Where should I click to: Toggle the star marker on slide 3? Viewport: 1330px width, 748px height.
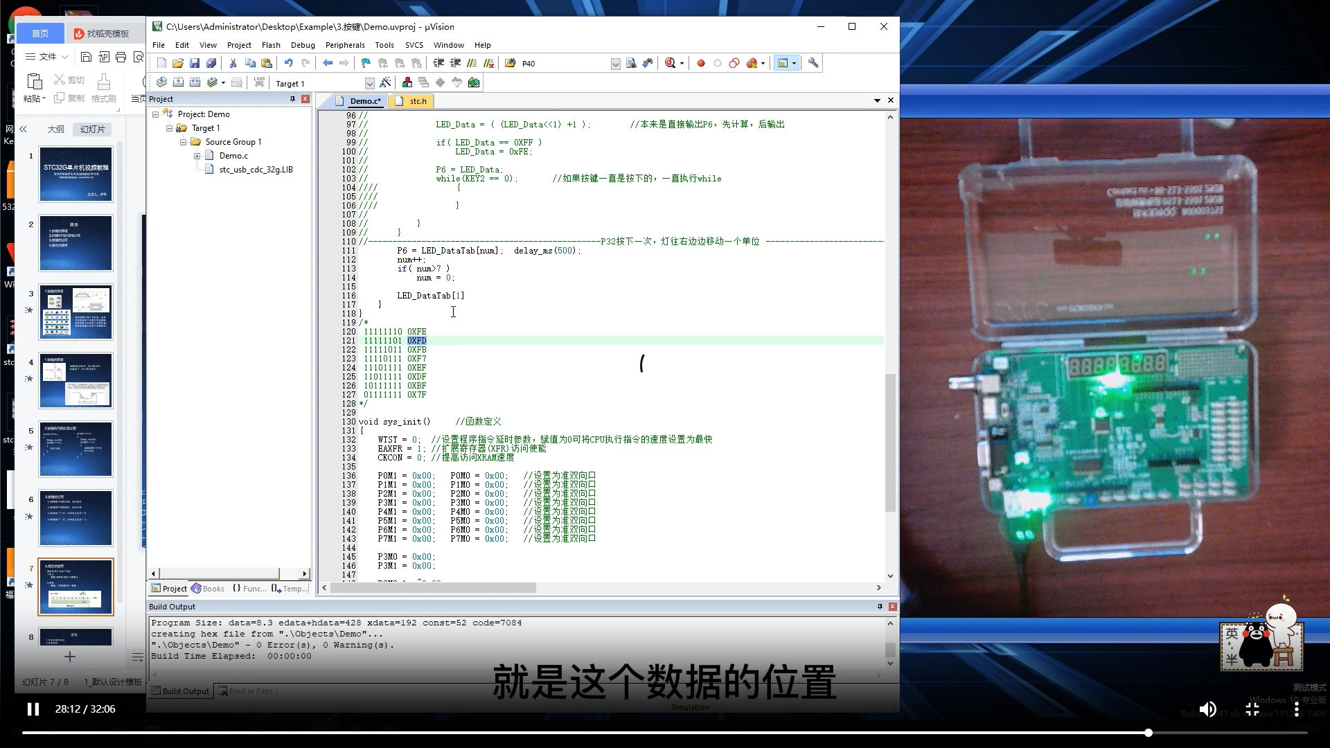click(x=29, y=310)
